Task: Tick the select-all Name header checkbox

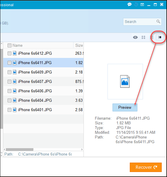Action: coord(9,45)
